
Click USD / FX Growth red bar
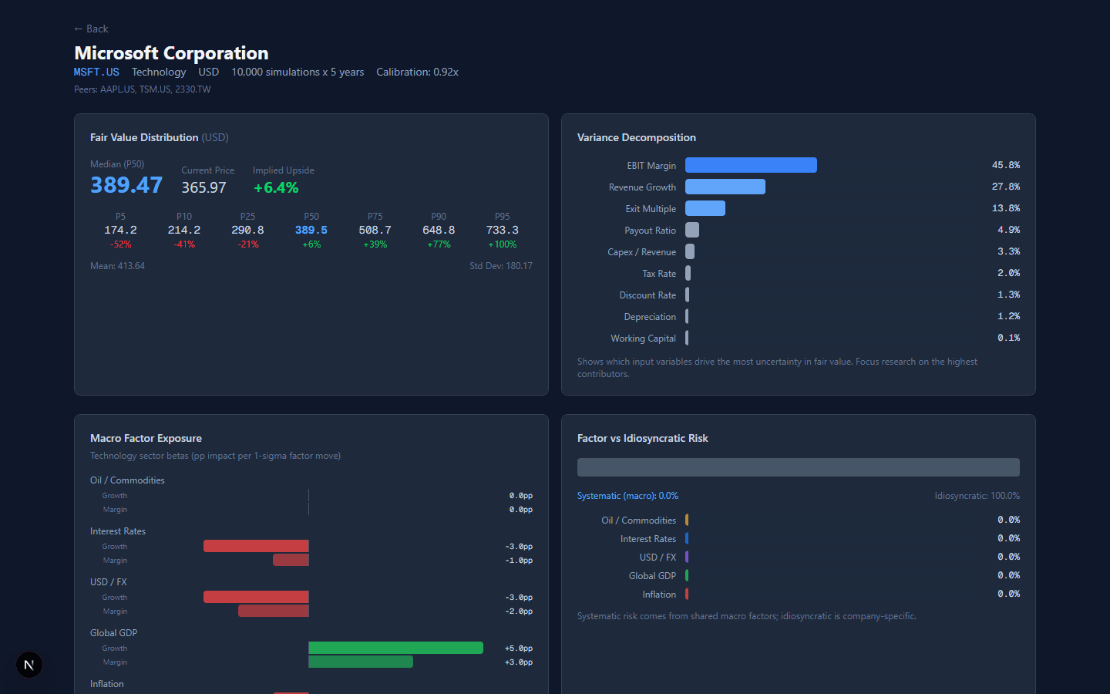(256, 597)
